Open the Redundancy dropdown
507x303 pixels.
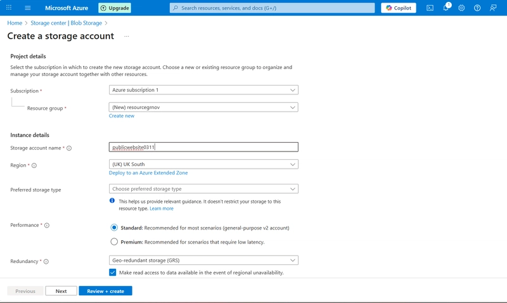[x=203, y=260]
